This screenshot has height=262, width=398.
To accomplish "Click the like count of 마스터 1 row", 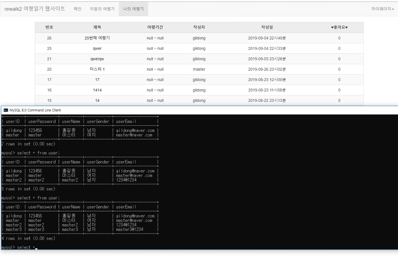I will pyautogui.click(x=339, y=69).
